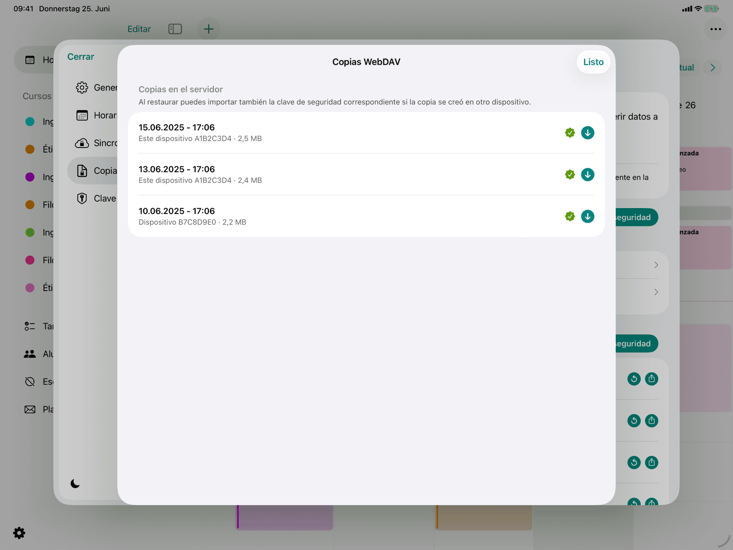
Task: Tap Listo to dismiss Copias WebDAV
Action: click(x=593, y=62)
